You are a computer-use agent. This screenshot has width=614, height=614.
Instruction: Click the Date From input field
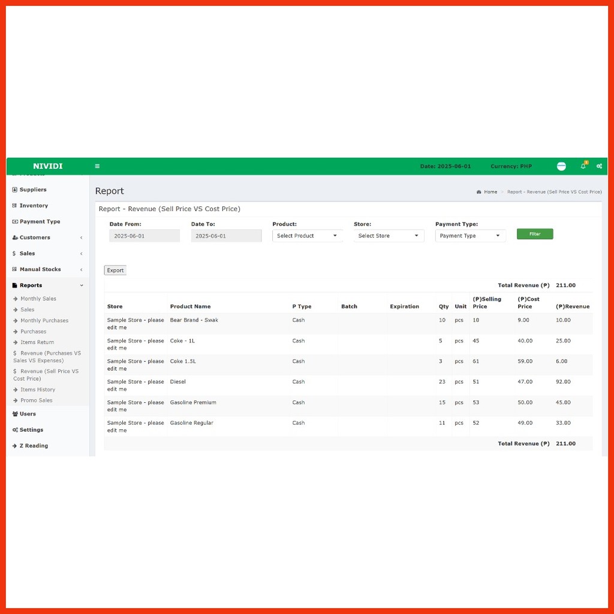coord(144,236)
